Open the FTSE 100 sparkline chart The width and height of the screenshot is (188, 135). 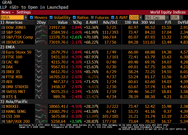pos(41,57)
